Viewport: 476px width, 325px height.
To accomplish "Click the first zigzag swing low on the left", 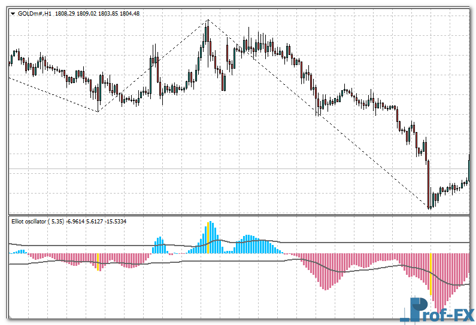I will click(x=98, y=111).
